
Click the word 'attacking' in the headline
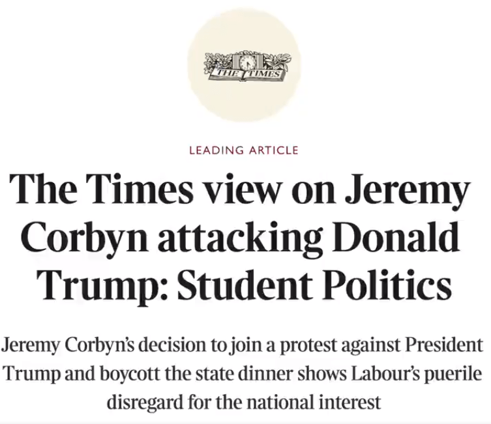256,240
